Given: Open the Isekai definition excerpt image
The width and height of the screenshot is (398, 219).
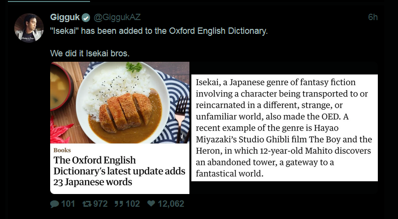Looking at the screenshot, I should click(284, 128).
